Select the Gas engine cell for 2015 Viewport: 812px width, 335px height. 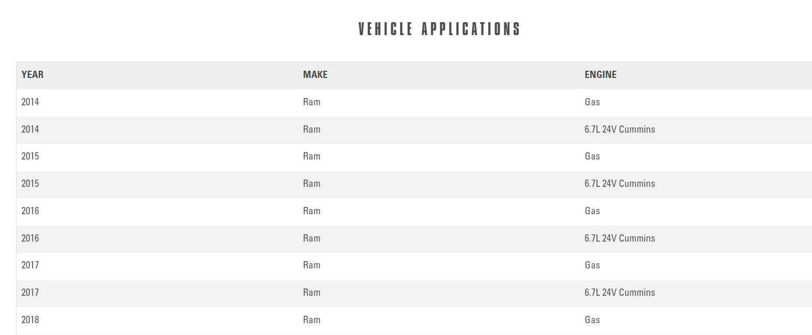(x=592, y=156)
